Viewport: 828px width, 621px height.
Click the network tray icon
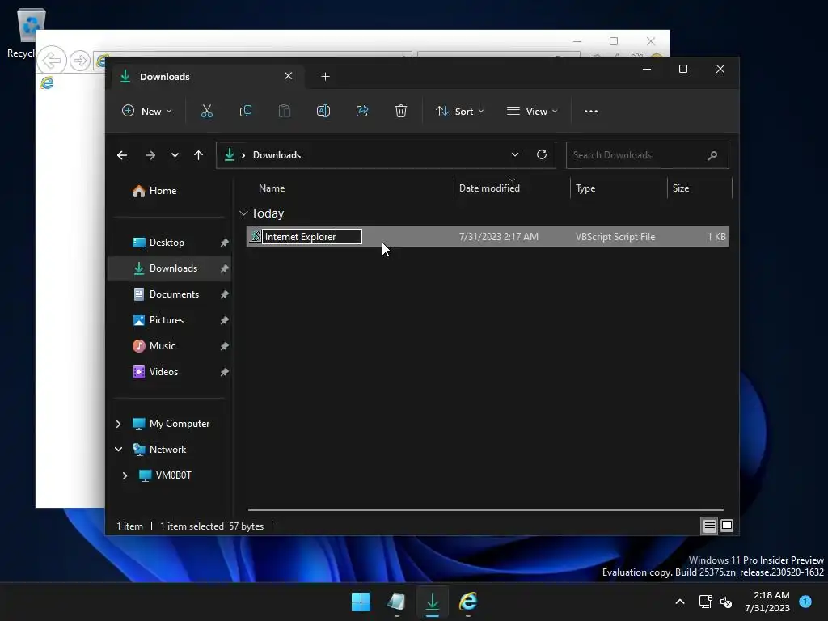pyautogui.click(x=705, y=602)
